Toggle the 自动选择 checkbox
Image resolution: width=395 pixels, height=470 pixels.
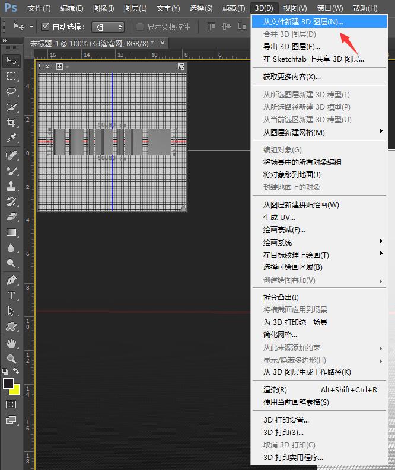click(45, 27)
